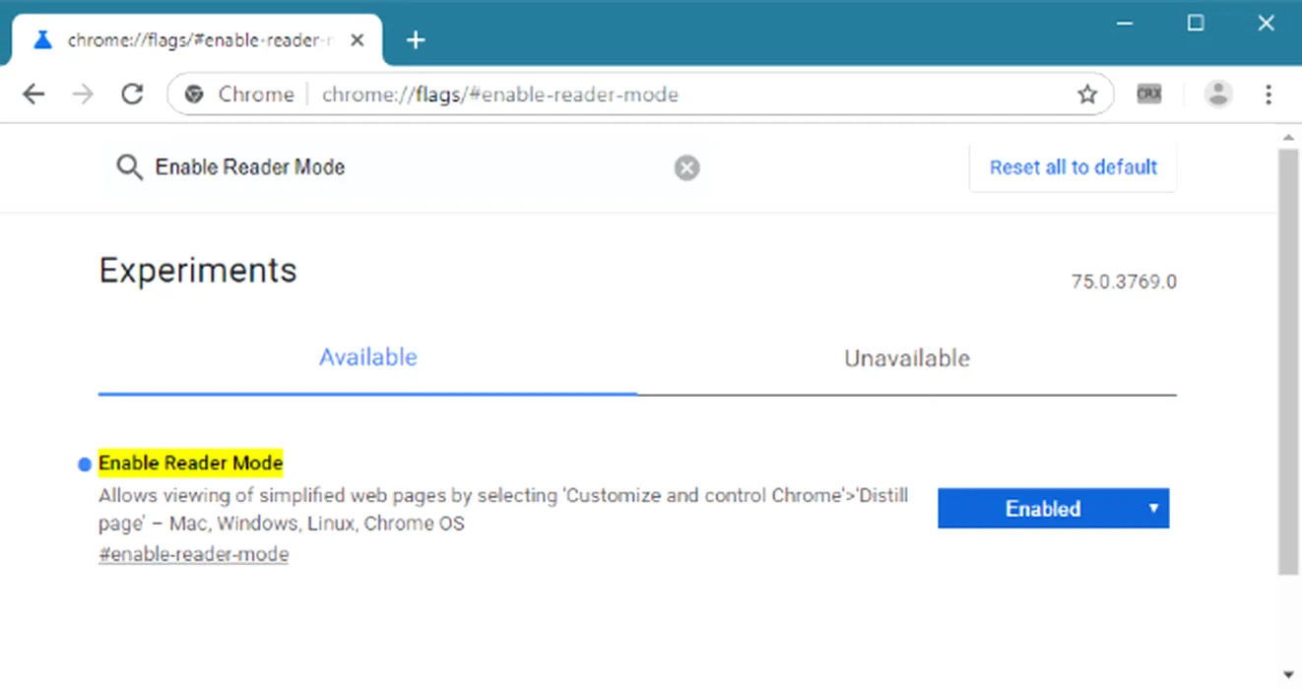
Task: Click the site info Chrome icon in address bar
Action: coord(195,94)
